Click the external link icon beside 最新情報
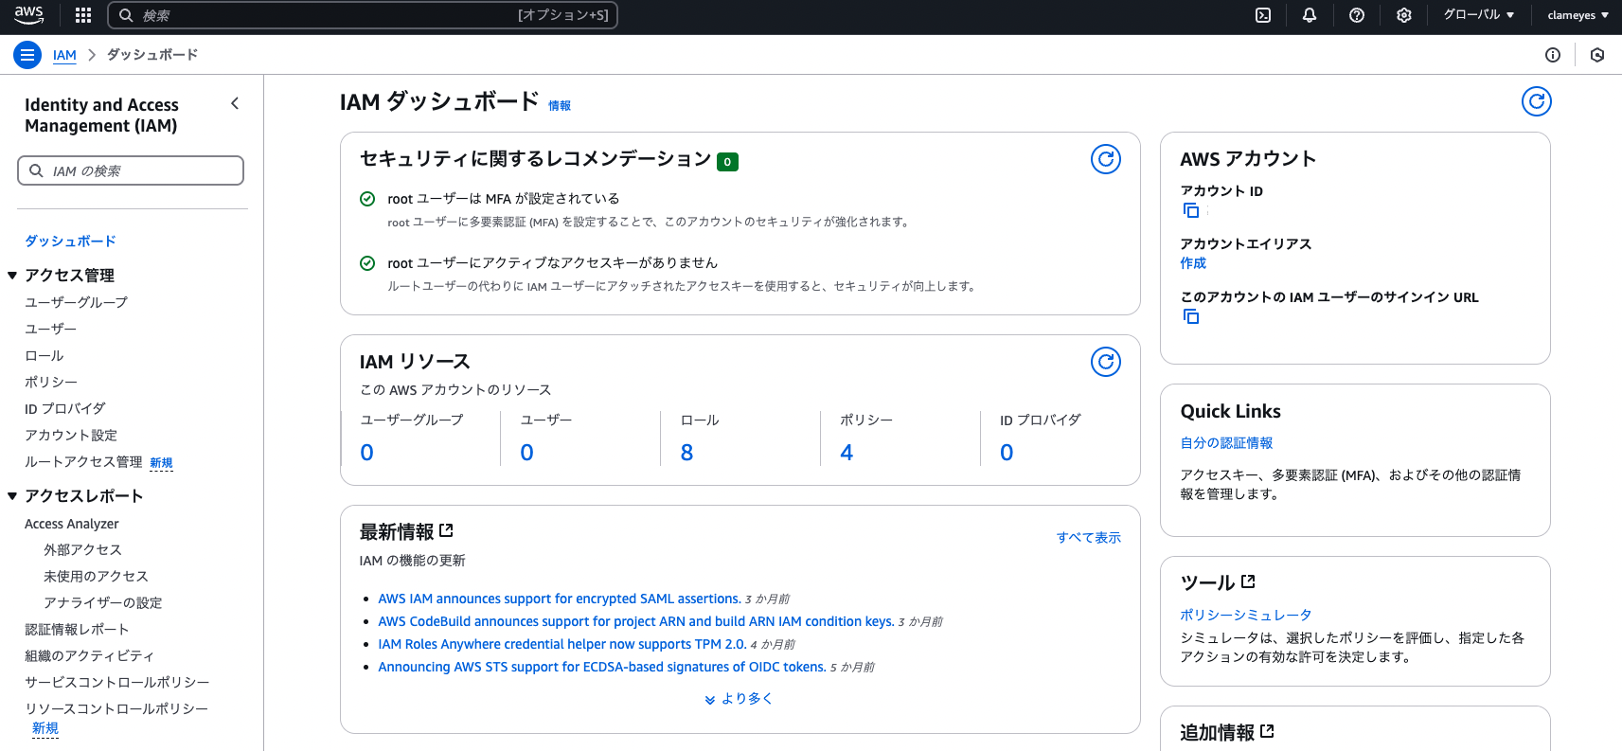Screen dimensions: 1622x751 tap(447, 530)
